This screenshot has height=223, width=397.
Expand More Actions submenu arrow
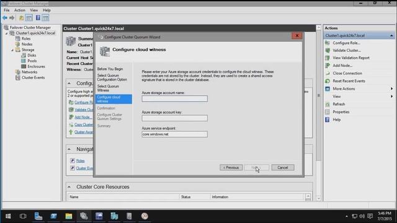pyautogui.click(x=391, y=89)
